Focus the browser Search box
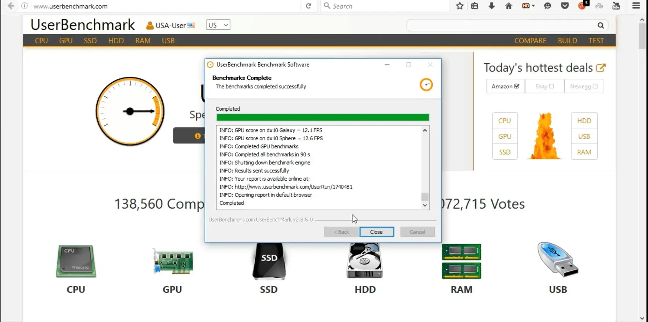 384,6
